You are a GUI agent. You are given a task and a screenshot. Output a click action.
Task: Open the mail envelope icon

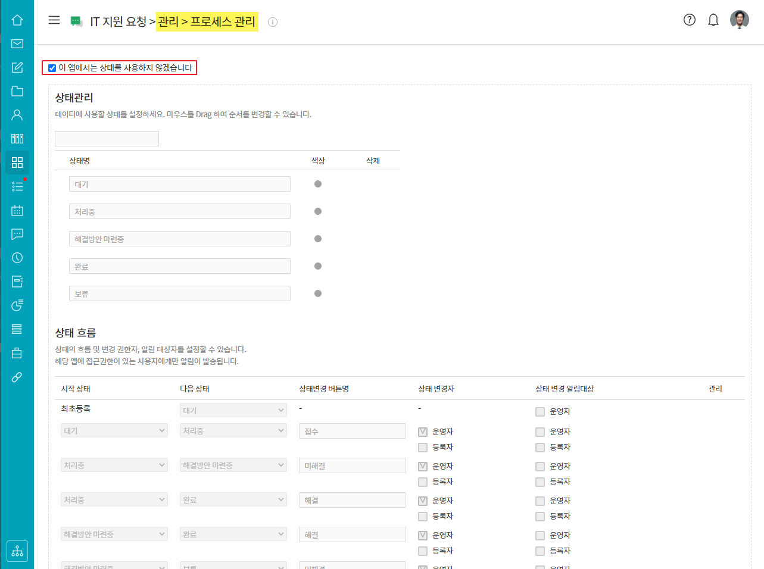[17, 43]
